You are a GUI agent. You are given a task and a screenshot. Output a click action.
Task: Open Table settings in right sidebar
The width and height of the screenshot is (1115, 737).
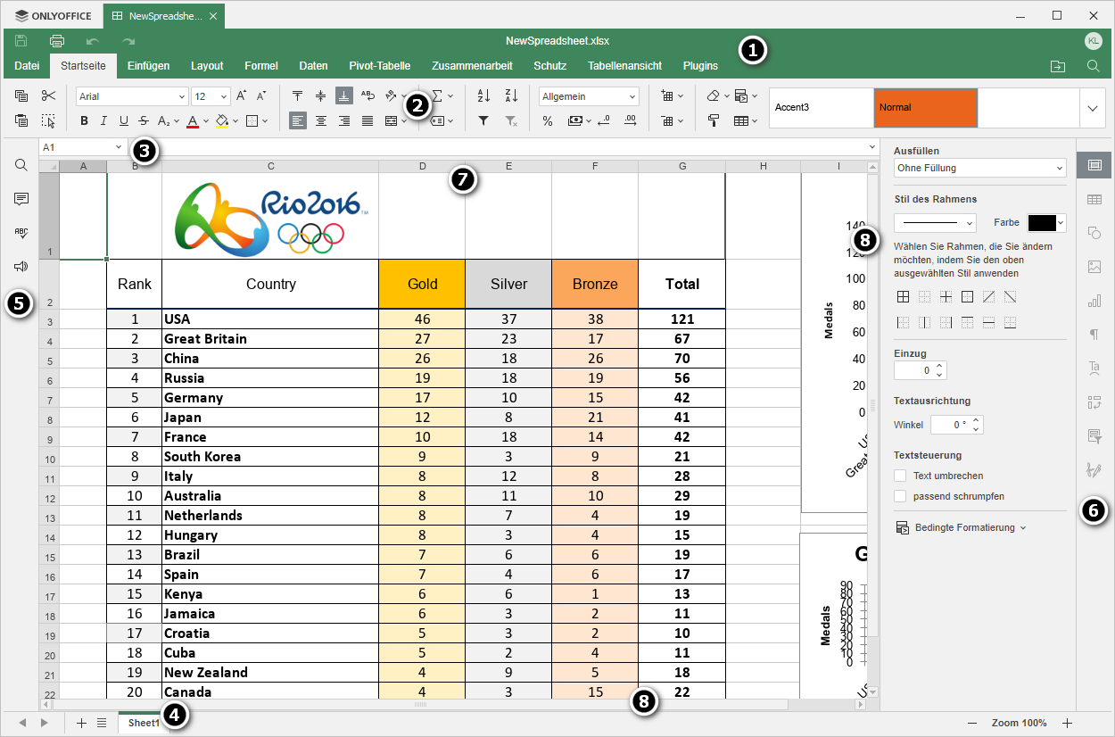[1094, 199]
